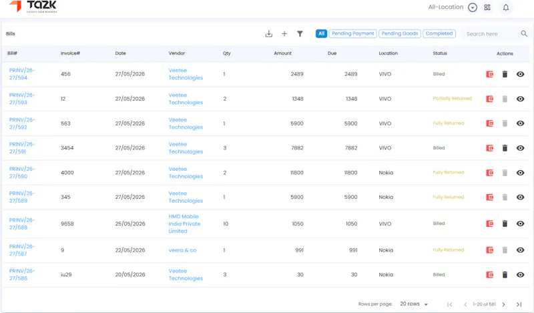Jump to first page of bills
This screenshot has width=534, height=313.
(x=450, y=304)
